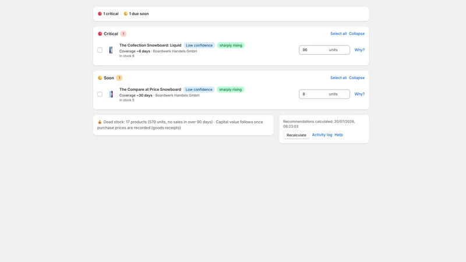Screen dimensions: 466x262
Task: Click the Recalculate button
Action: 296,135
